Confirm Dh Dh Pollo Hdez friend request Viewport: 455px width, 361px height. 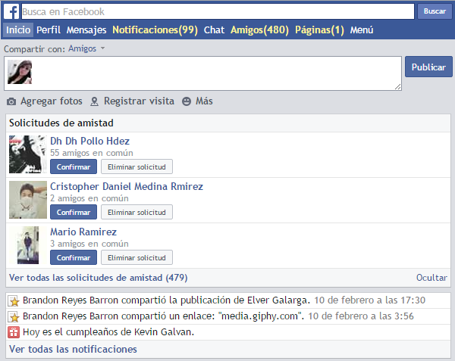click(x=74, y=166)
